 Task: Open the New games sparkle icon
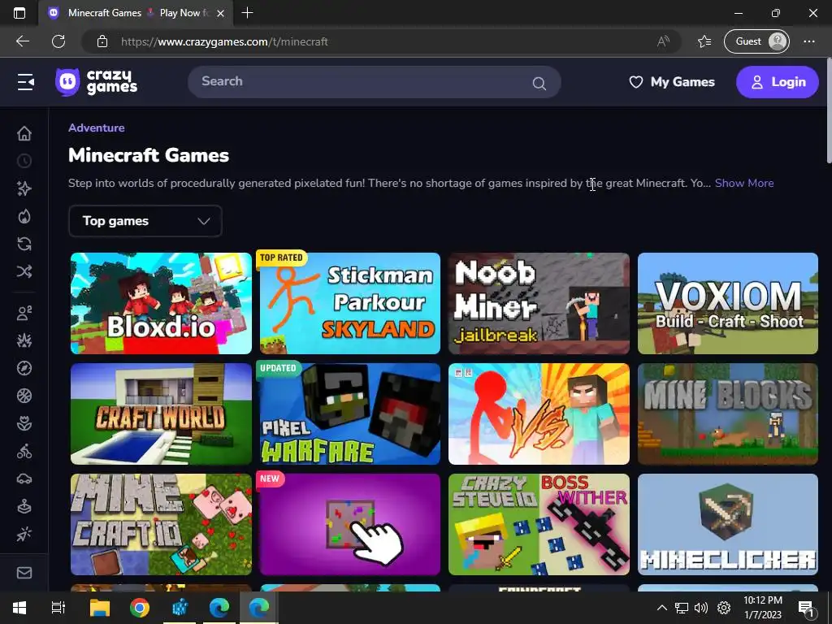(24, 188)
